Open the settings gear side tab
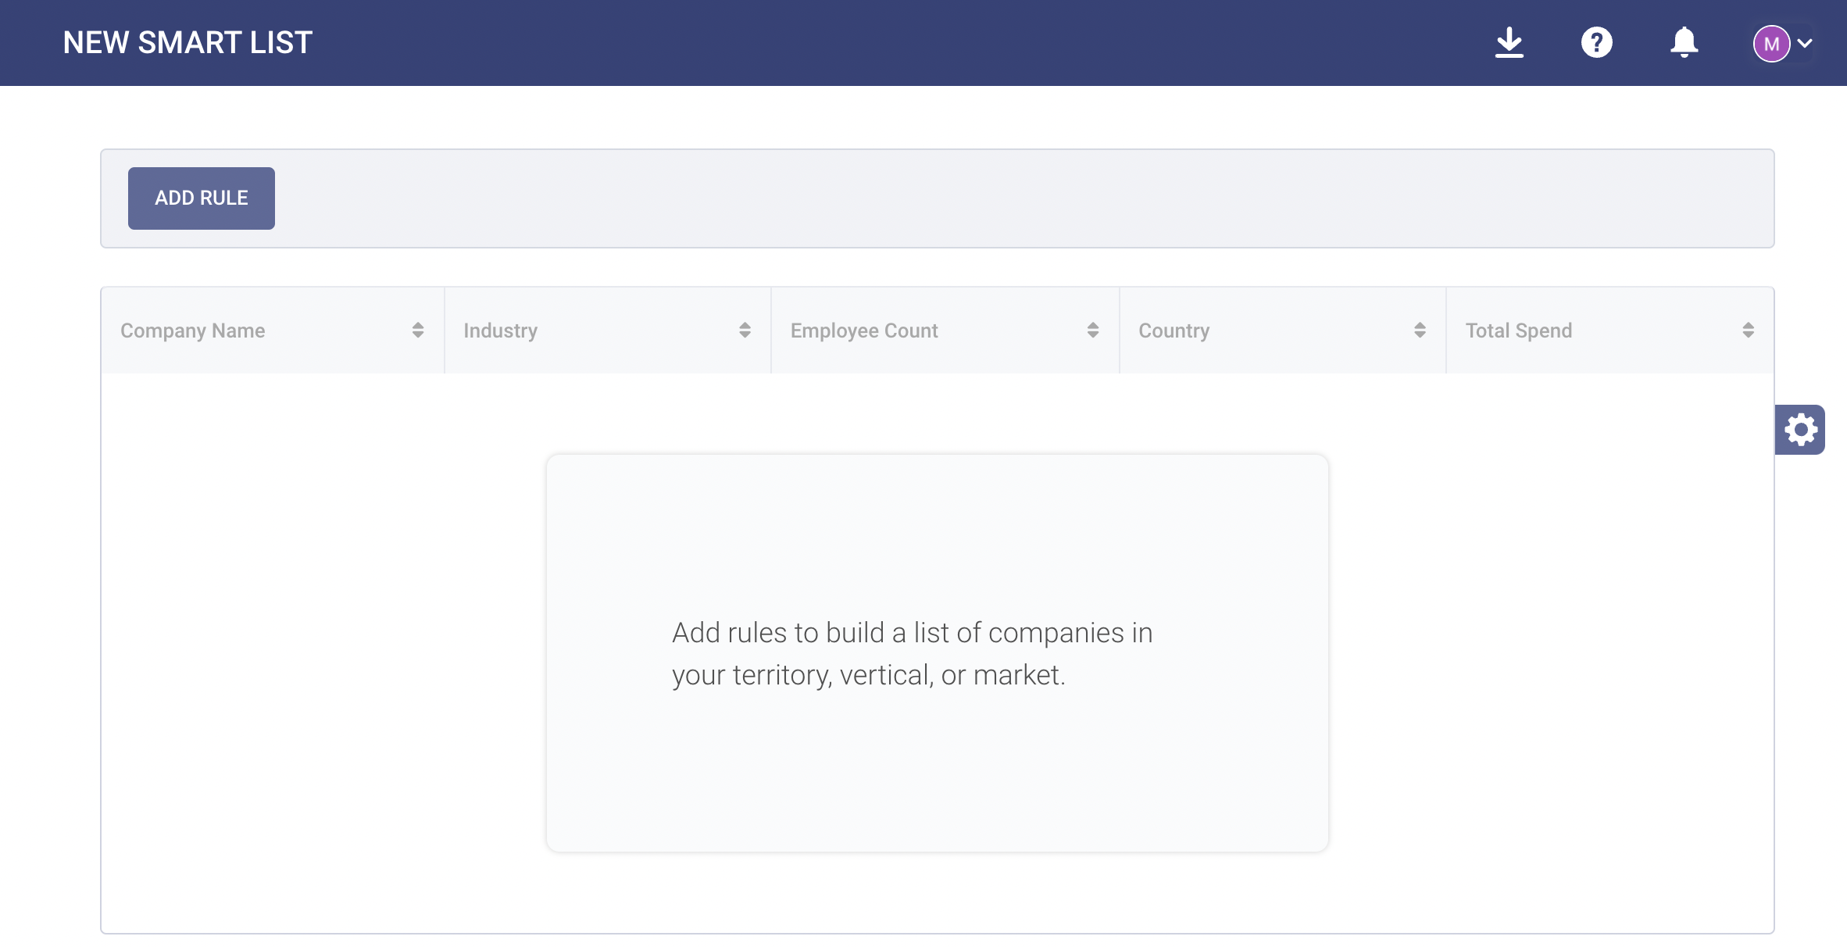 tap(1800, 430)
